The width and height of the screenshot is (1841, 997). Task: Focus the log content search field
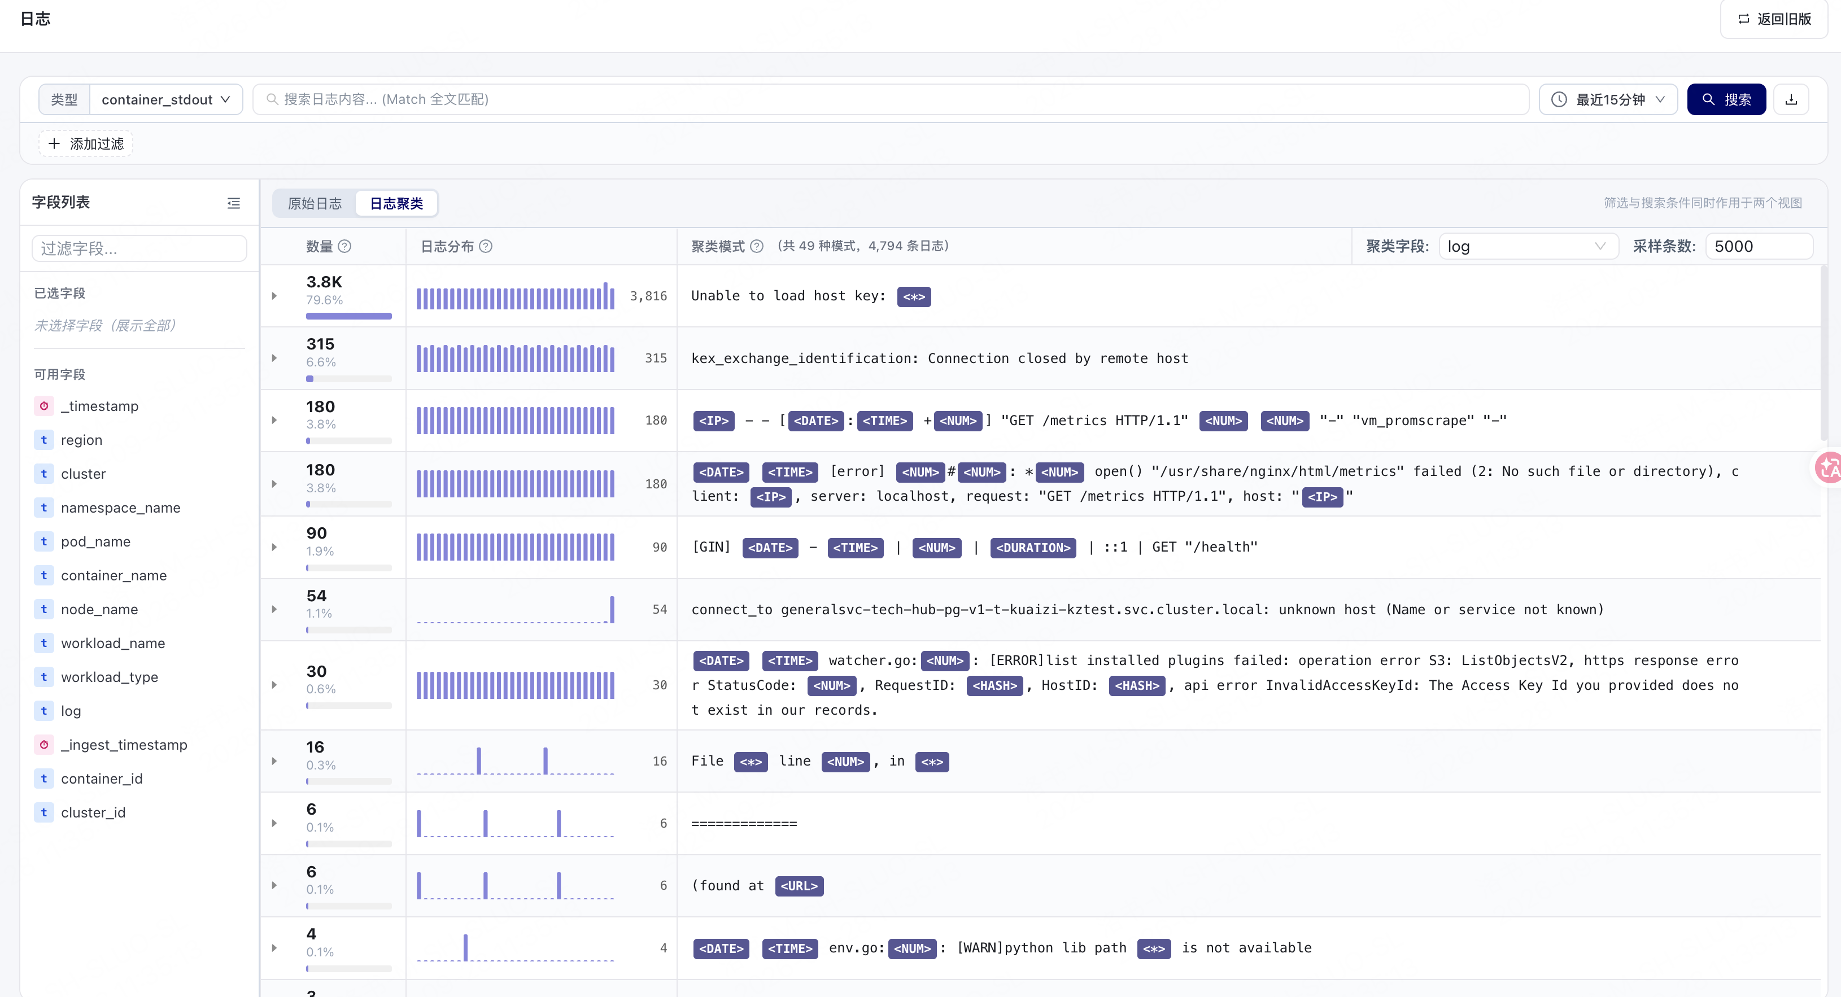[x=891, y=99]
